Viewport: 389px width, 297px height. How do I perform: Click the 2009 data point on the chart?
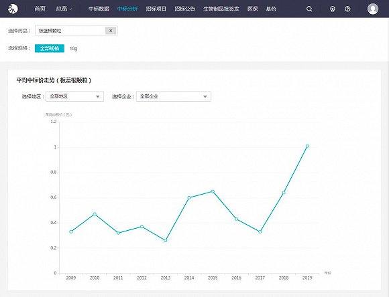(71, 231)
